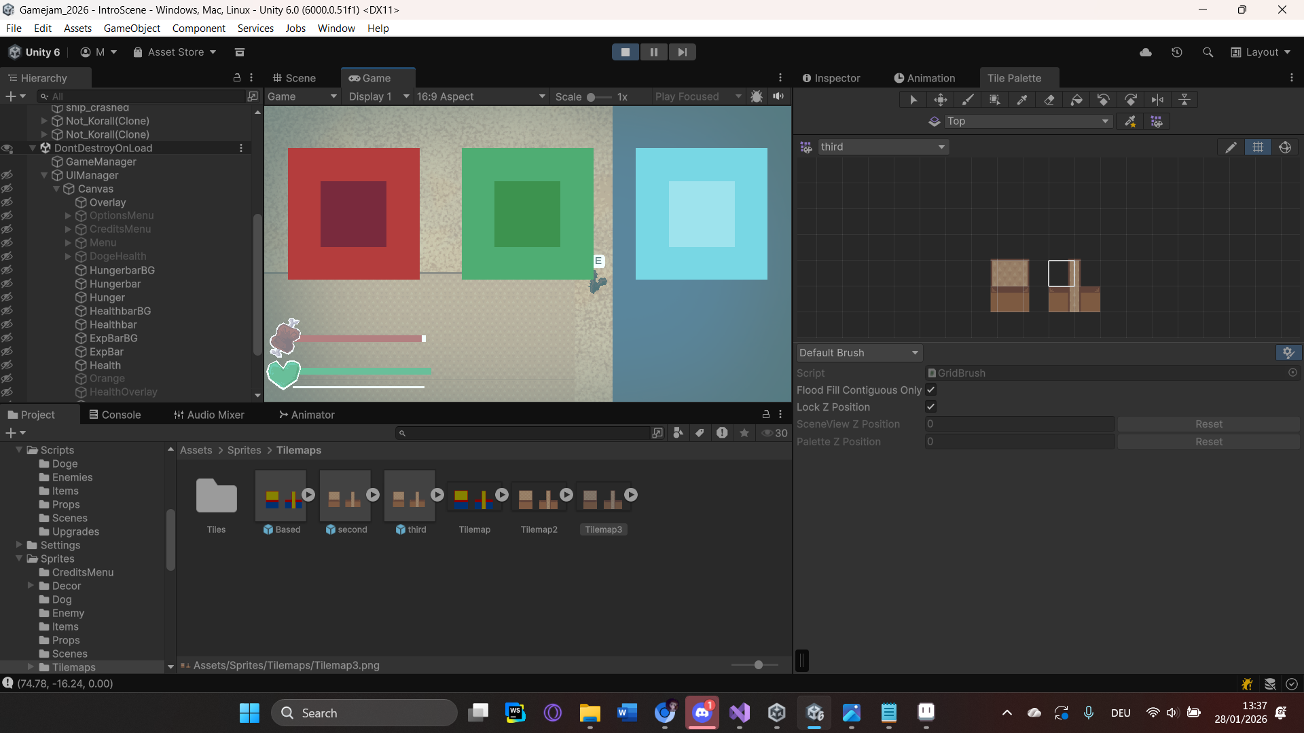Open the GameObject menu
The image size is (1304, 733).
click(x=132, y=28)
